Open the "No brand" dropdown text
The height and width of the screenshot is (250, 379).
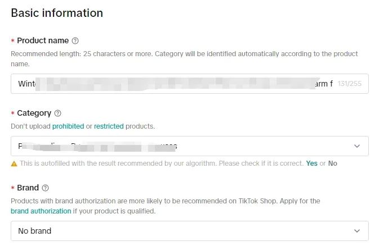(x=35, y=231)
